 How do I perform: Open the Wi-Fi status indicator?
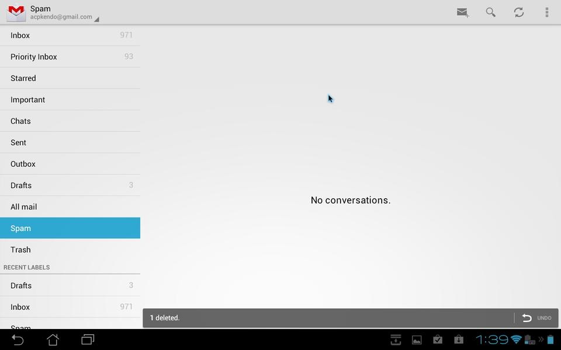tap(516, 339)
